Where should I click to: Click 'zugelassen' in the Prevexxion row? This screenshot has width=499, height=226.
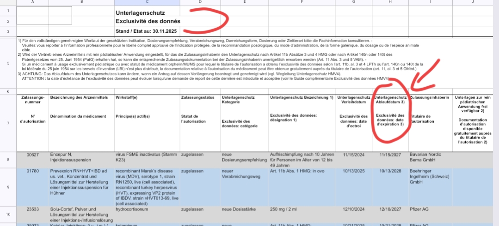(200, 187)
